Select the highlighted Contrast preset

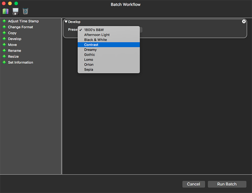(x=108, y=45)
